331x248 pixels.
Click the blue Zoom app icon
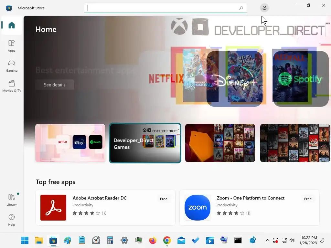point(198,208)
